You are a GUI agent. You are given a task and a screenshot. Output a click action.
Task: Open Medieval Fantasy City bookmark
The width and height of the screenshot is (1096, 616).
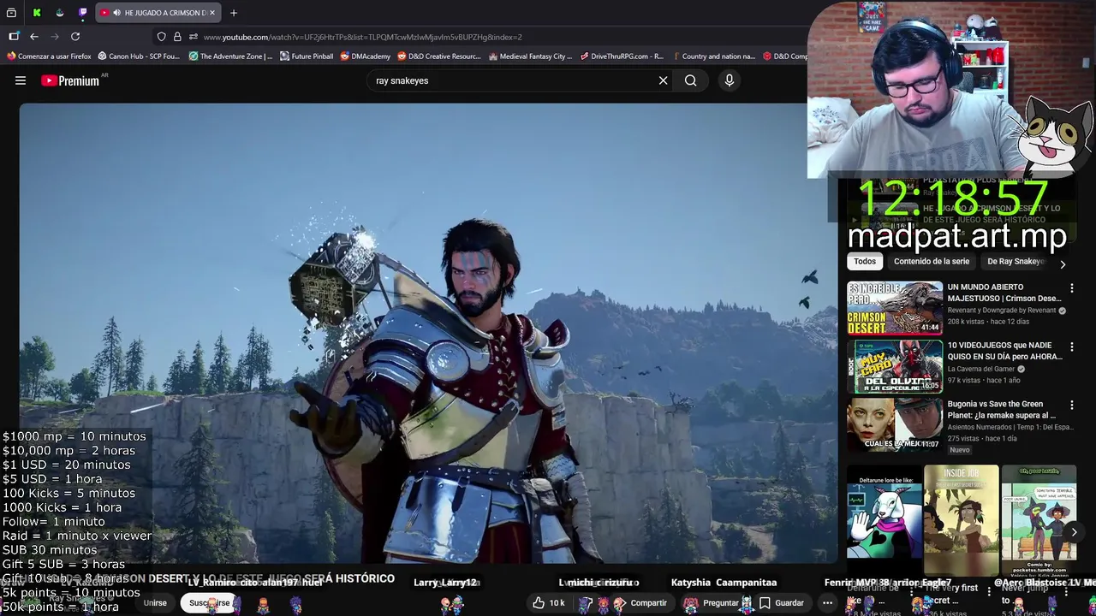530,56
